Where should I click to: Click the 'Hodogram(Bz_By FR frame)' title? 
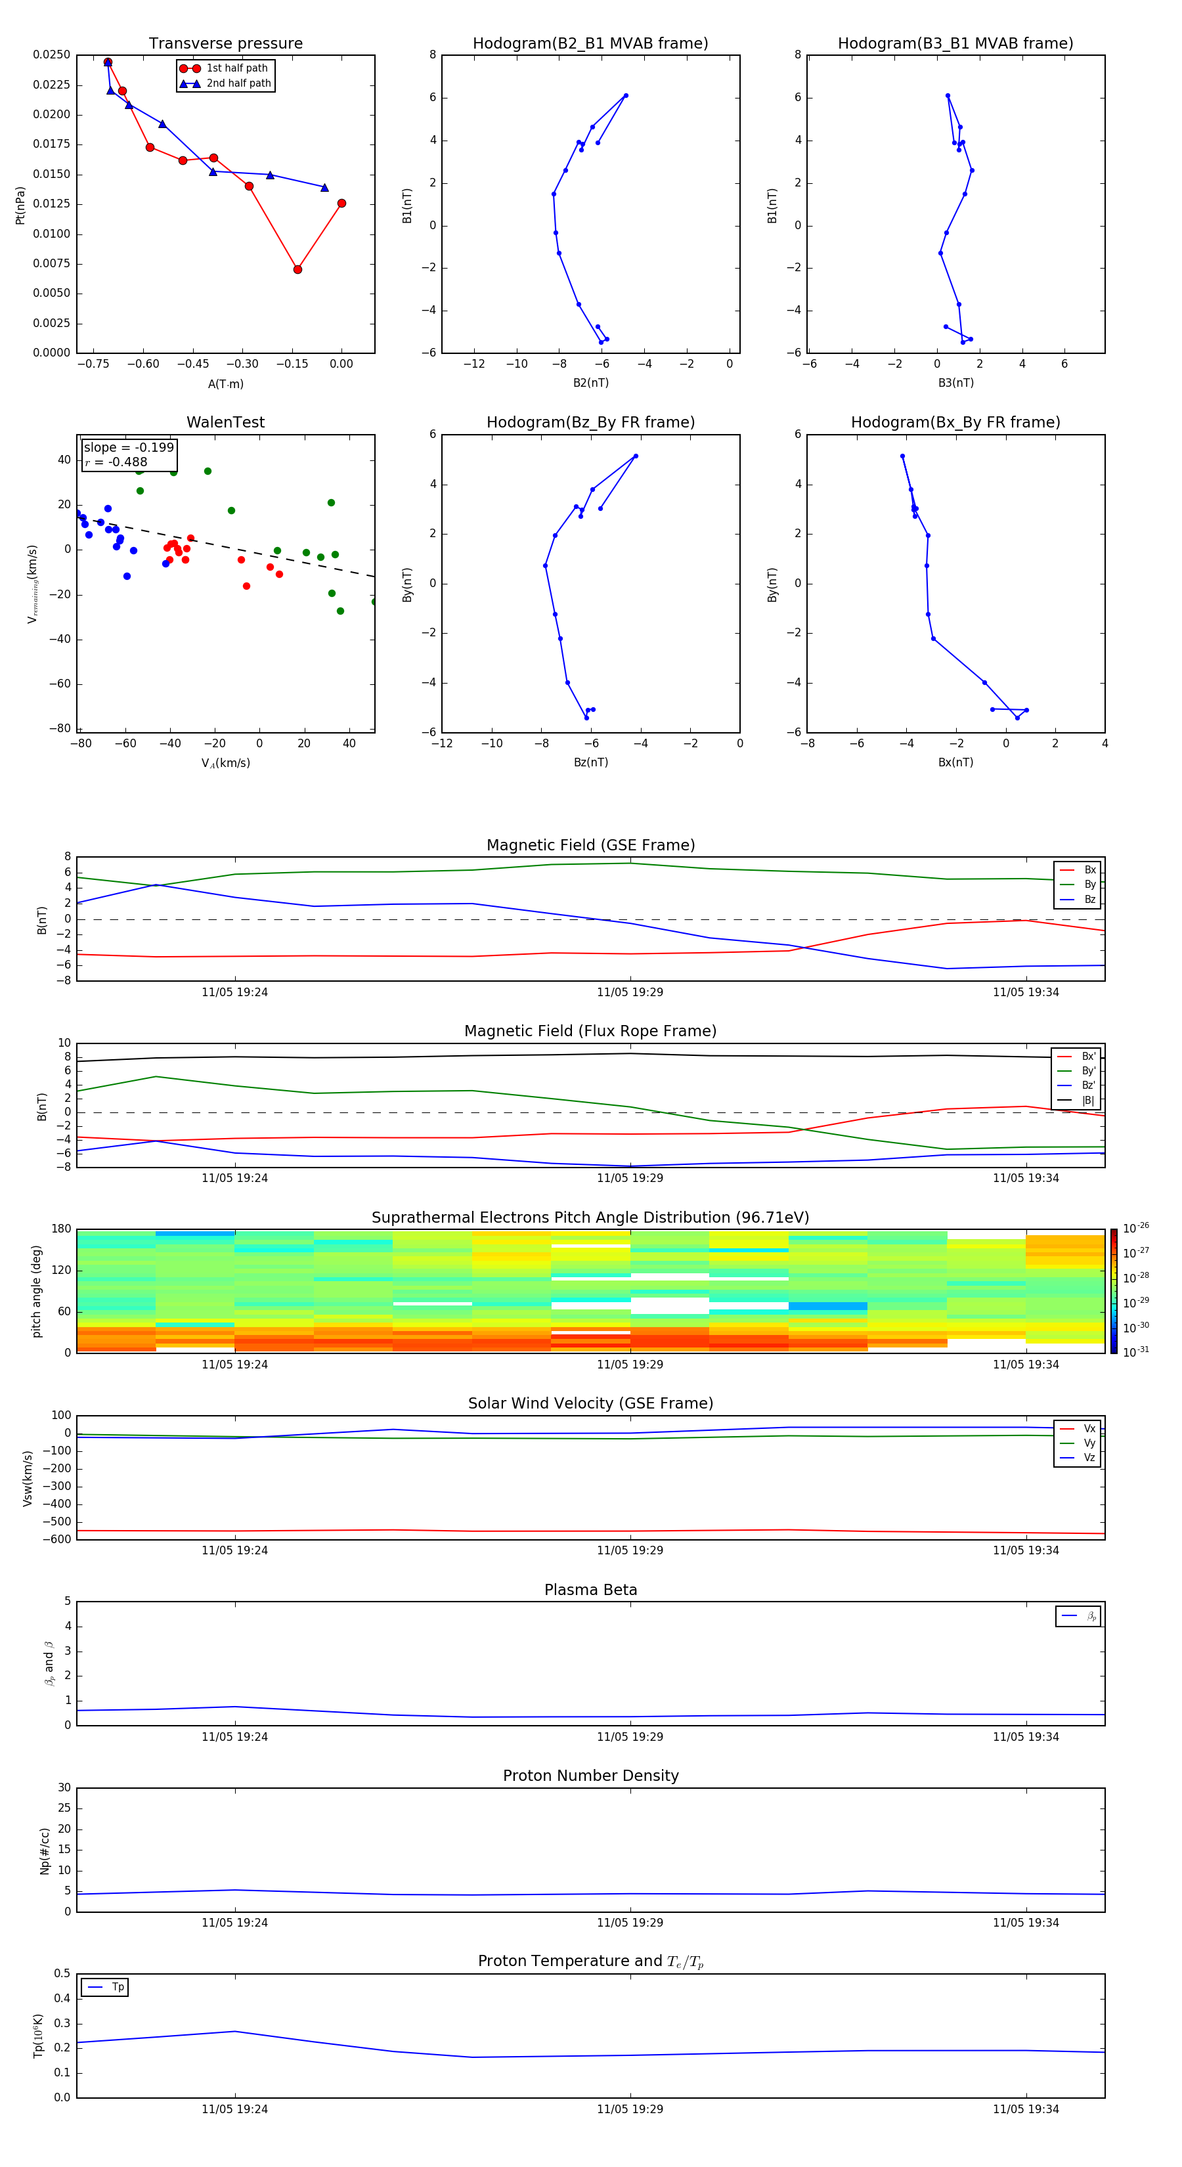pos(590,422)
